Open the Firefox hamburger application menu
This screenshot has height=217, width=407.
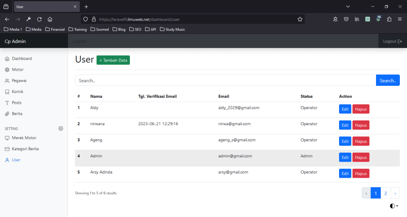click(x=399, y=19)
